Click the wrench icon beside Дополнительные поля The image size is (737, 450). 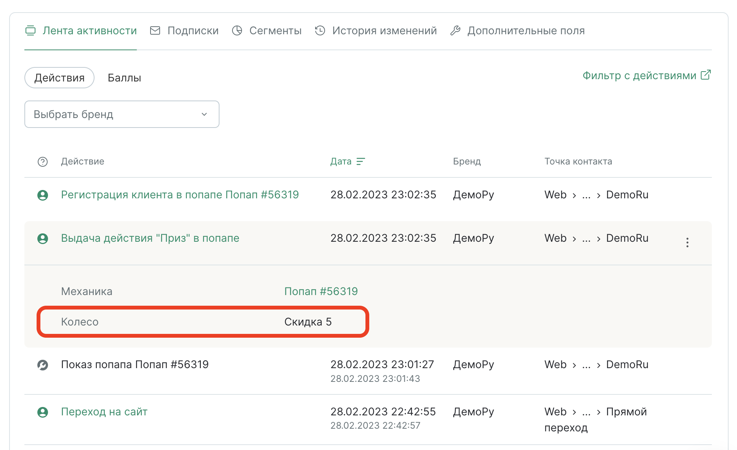pyautogui.click(x=455, y=30)
